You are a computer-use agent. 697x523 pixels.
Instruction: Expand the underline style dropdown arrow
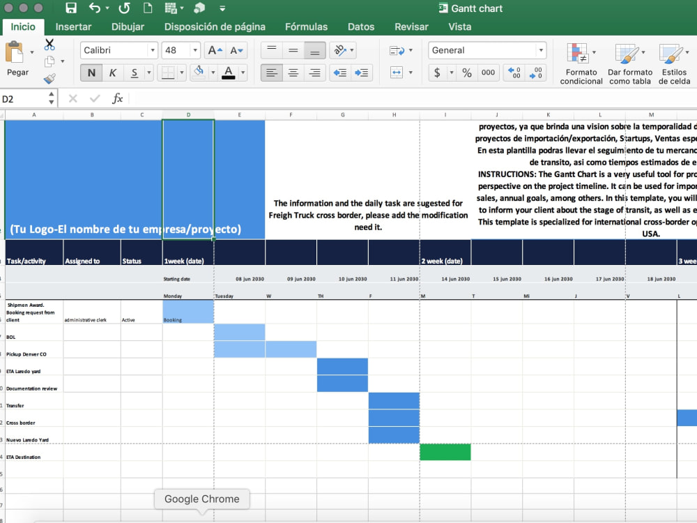149,73
